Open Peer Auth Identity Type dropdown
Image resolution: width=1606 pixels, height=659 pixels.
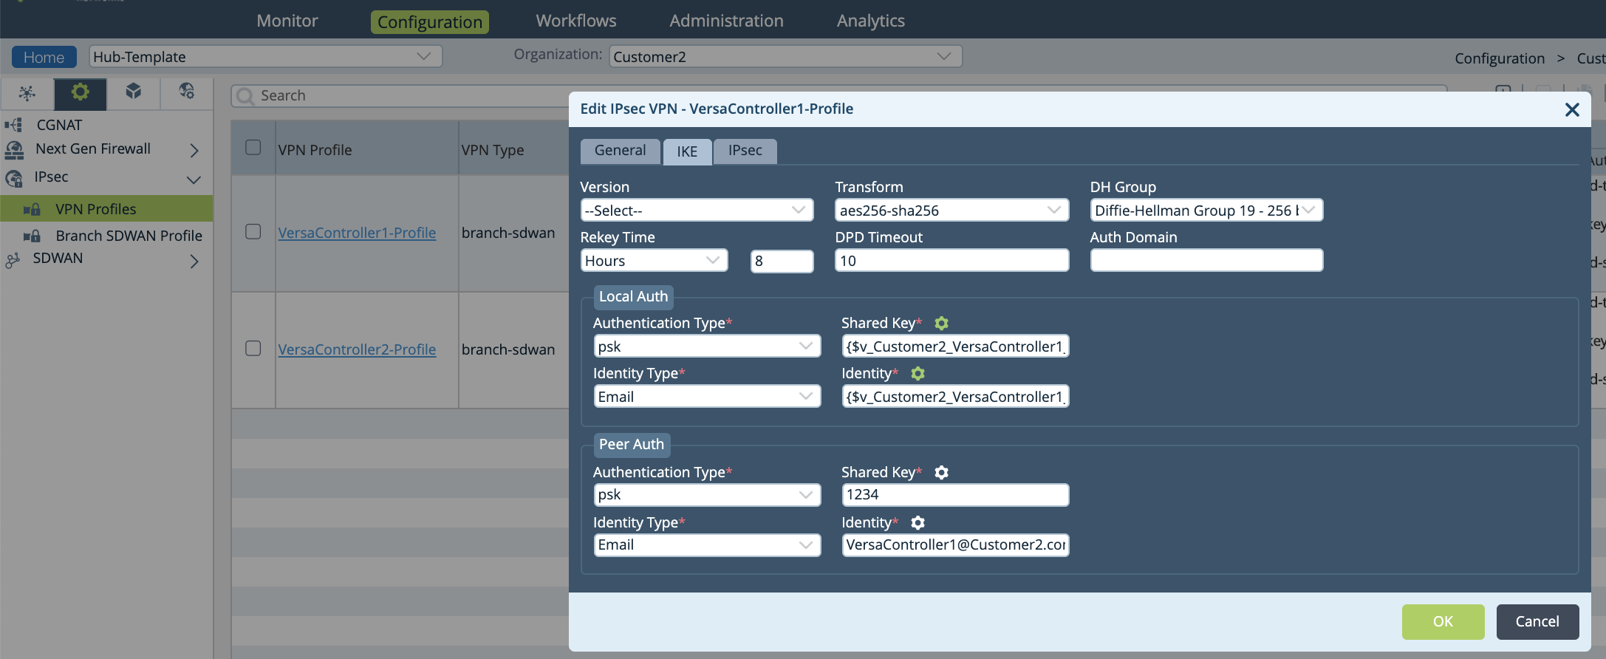707,544
